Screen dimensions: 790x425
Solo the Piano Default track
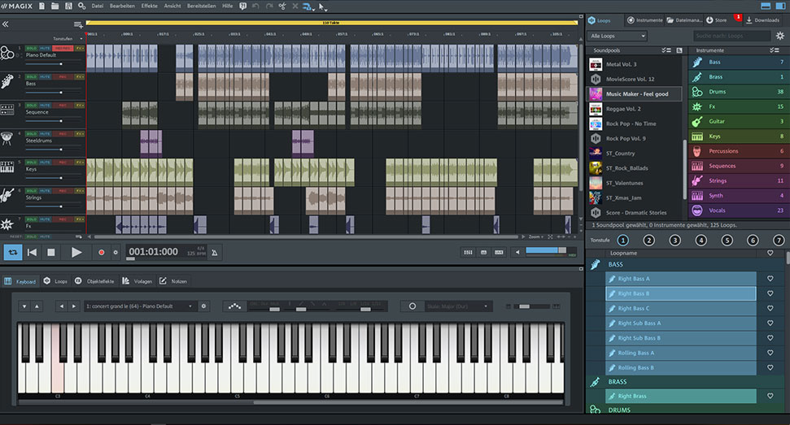point(32,49)
